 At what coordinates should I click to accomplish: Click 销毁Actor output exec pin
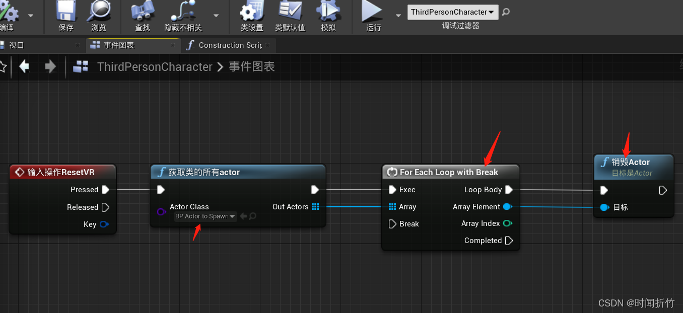tap(663, 190)
